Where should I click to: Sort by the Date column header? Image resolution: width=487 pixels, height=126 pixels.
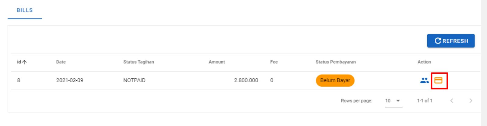(x=61, y=62)
